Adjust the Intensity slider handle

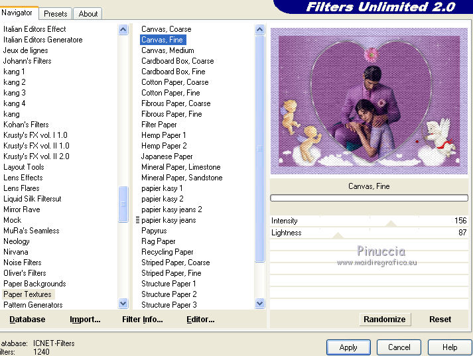(x=391, y=223)
